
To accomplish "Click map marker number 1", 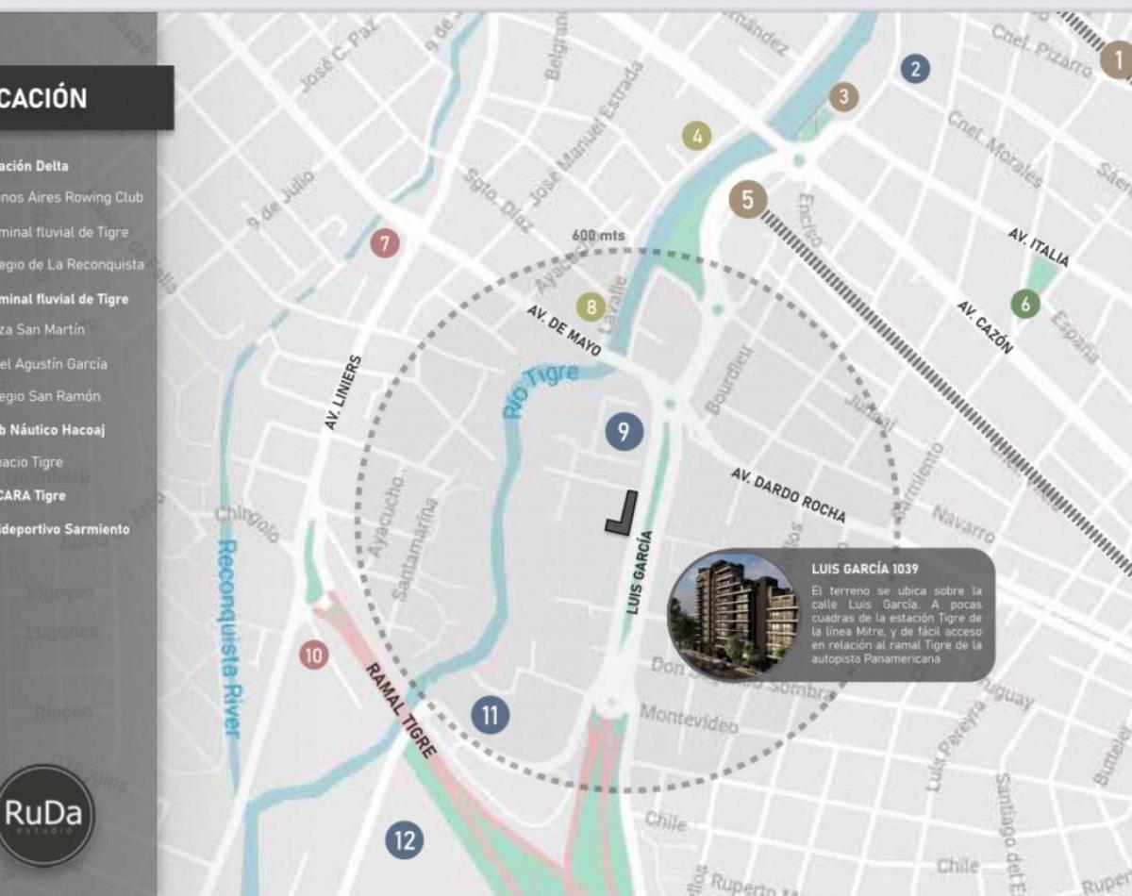I will [x=1118, y=62].
